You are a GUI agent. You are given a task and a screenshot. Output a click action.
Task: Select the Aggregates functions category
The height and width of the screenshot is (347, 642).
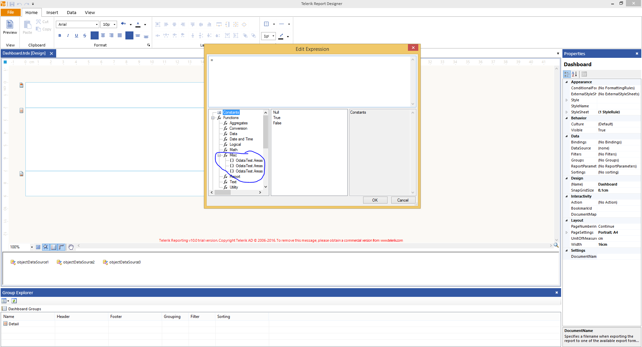click(239, 123)
